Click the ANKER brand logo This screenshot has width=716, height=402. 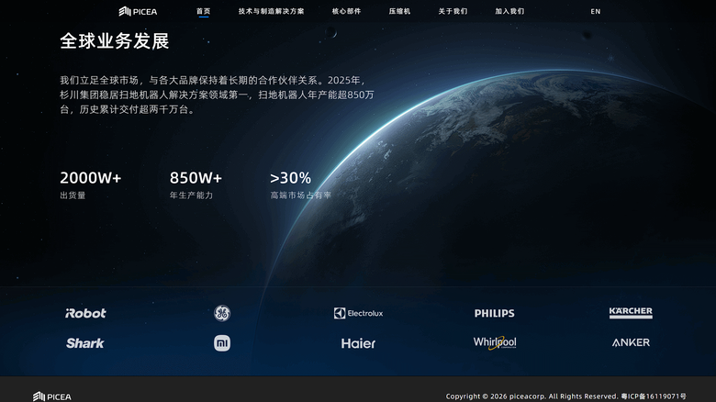(x=631, y=342)
